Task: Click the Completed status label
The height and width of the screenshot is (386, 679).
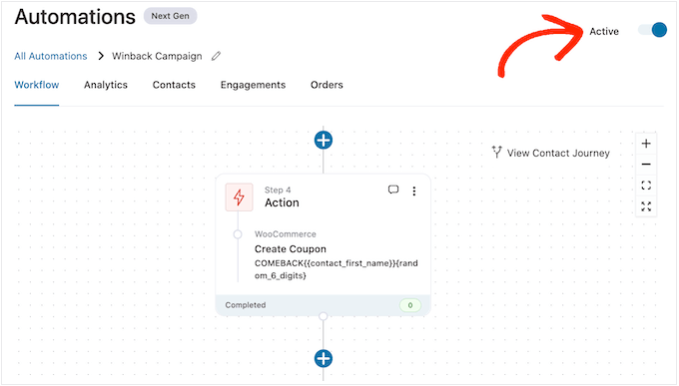Action: (245, 305)
